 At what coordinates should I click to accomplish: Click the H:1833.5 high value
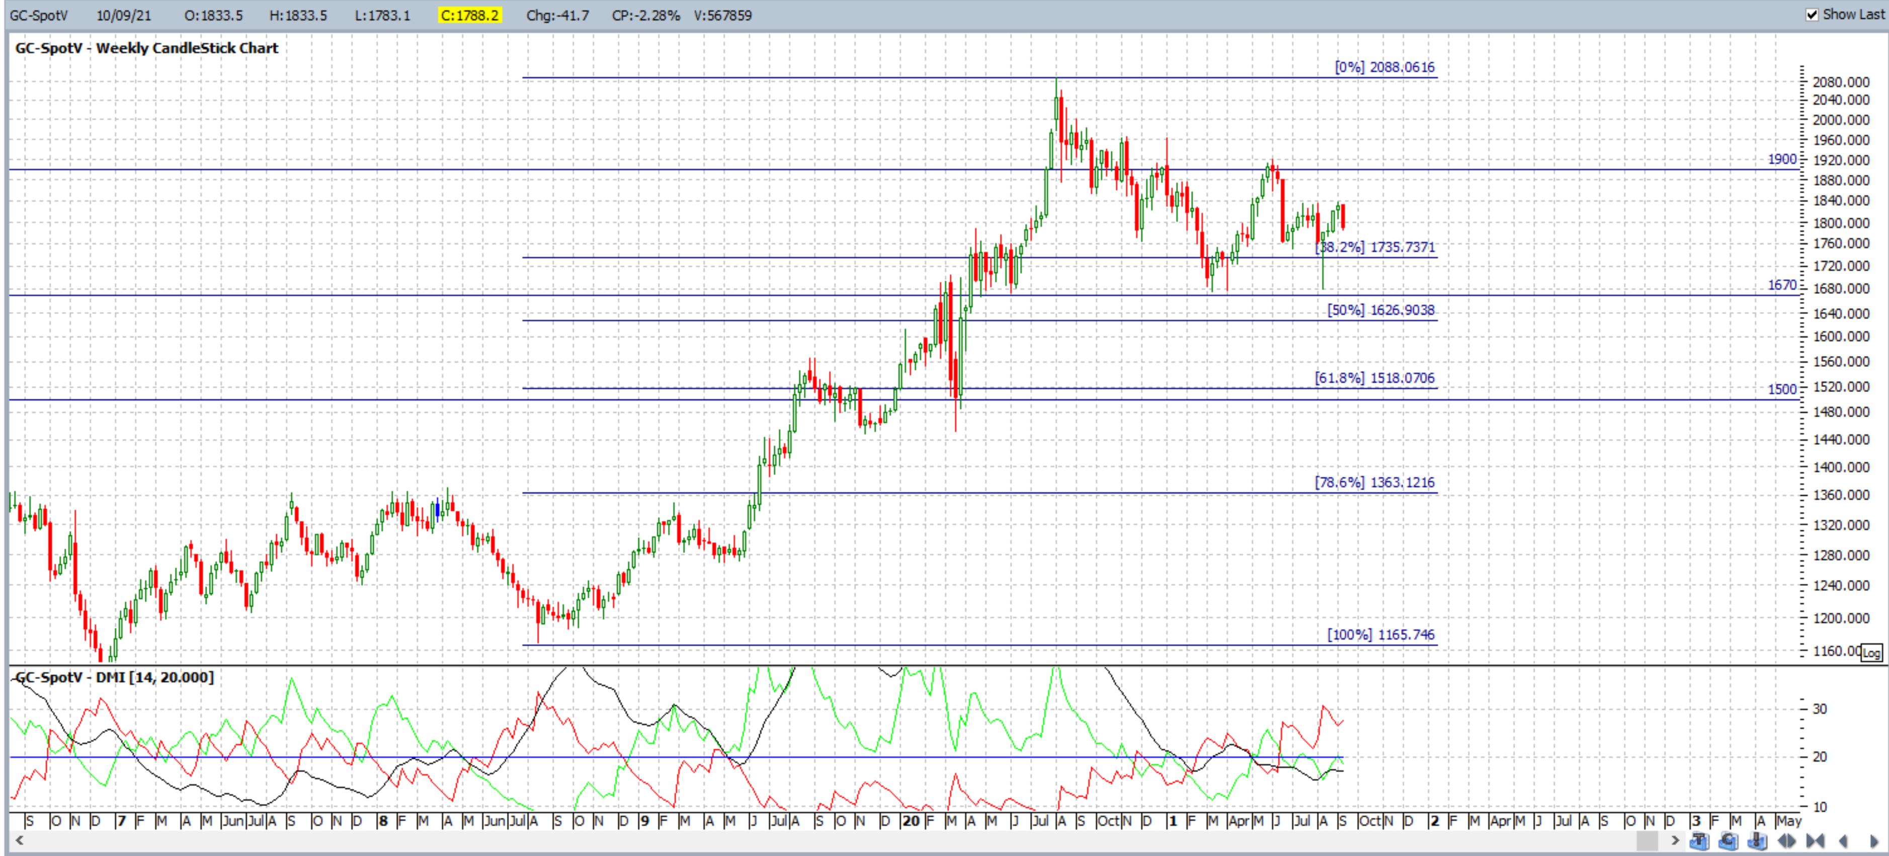[x=298, y=15]
